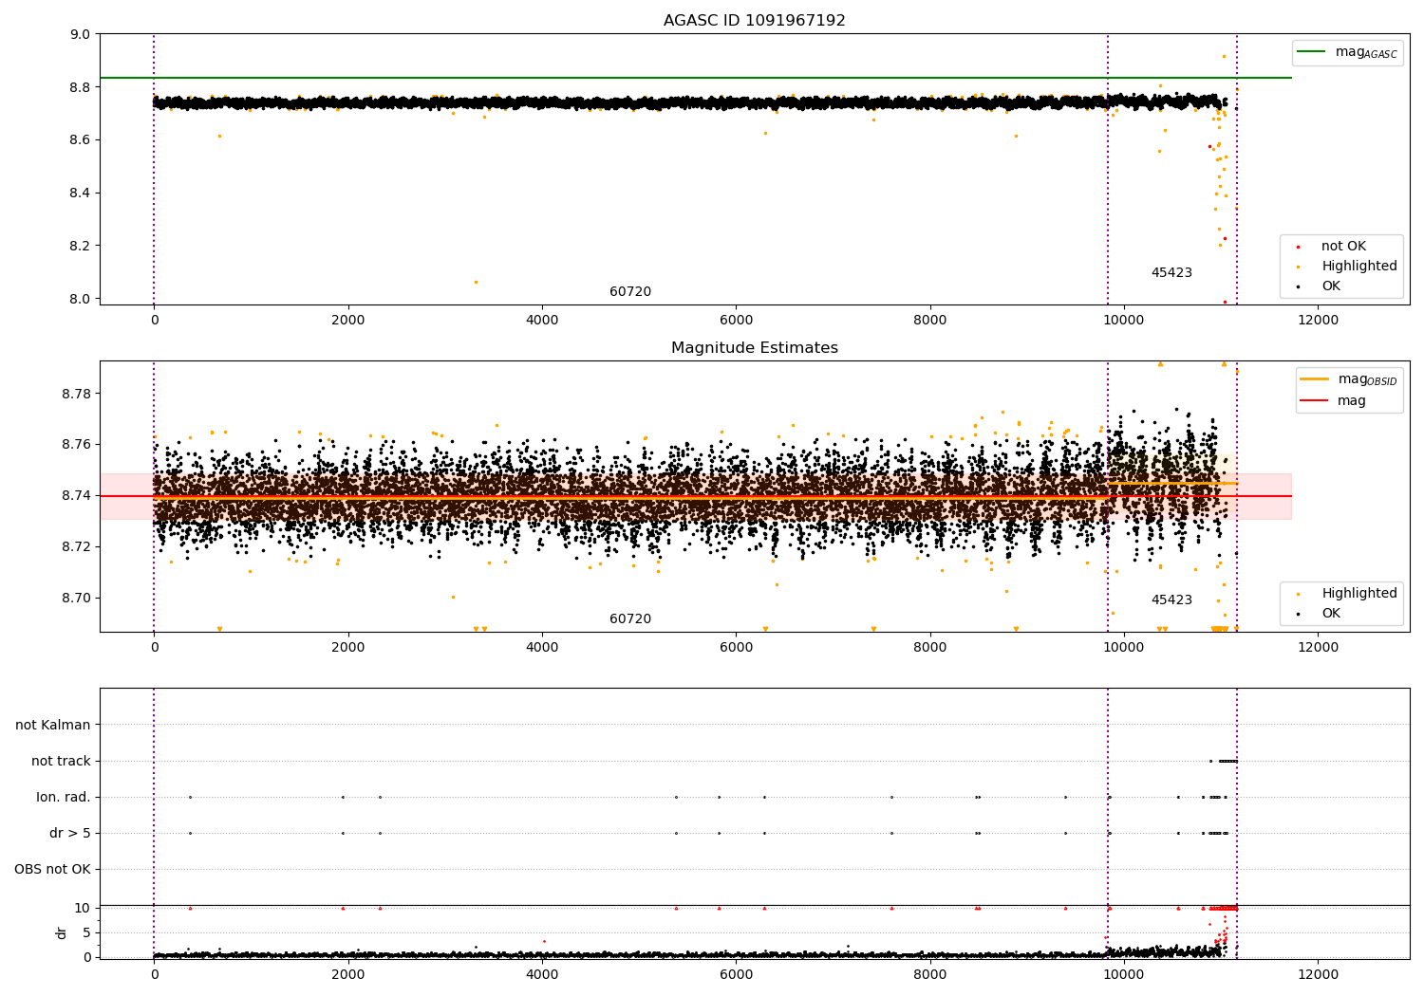The width and height of the screenshot is (1424, 996).
Task: Click the '60720' label in the AGASC ID plot
Action: [x=630, y=292]
